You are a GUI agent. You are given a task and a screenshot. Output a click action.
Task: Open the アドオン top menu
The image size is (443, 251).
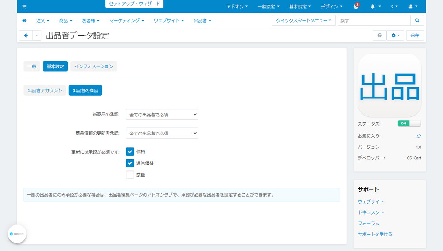coord(237,7)
